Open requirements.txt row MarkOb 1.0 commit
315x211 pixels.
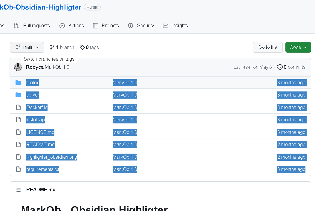pos(125,169)
